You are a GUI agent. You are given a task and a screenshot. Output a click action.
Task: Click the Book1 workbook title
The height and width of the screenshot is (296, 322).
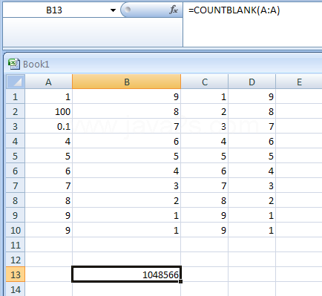(36, 65)
